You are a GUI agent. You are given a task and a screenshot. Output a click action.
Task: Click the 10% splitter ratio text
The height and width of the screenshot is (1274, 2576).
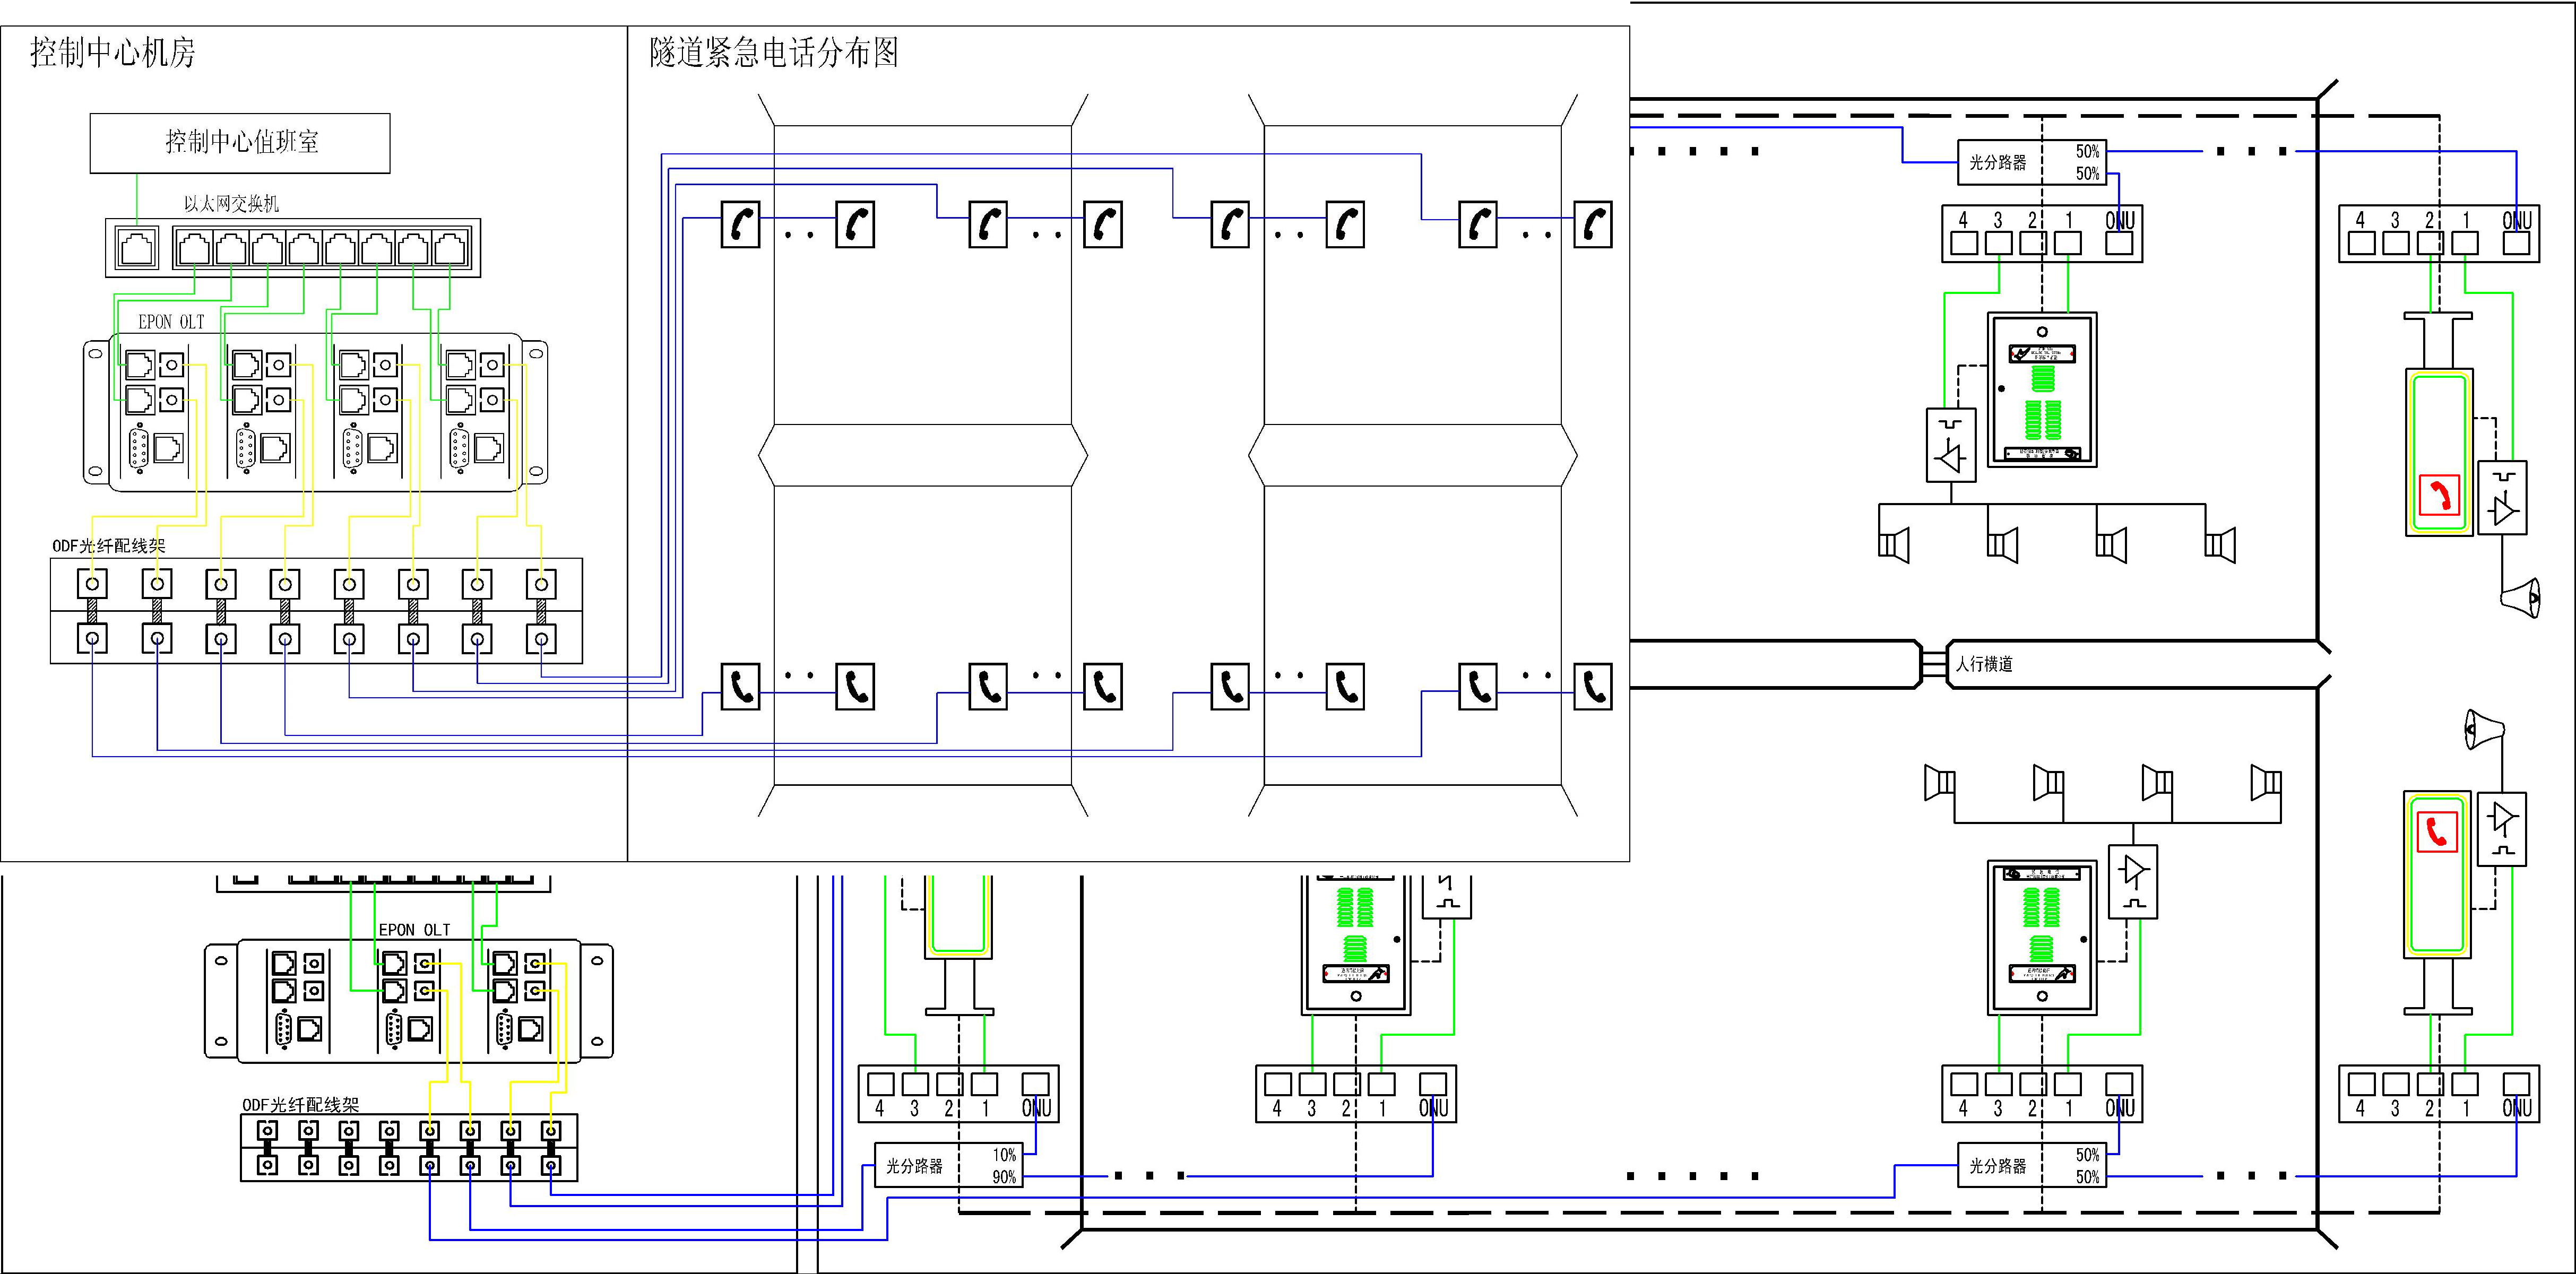click(1004, 1155)
